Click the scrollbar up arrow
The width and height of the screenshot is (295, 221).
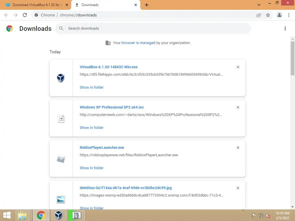[x=292, y=39]
